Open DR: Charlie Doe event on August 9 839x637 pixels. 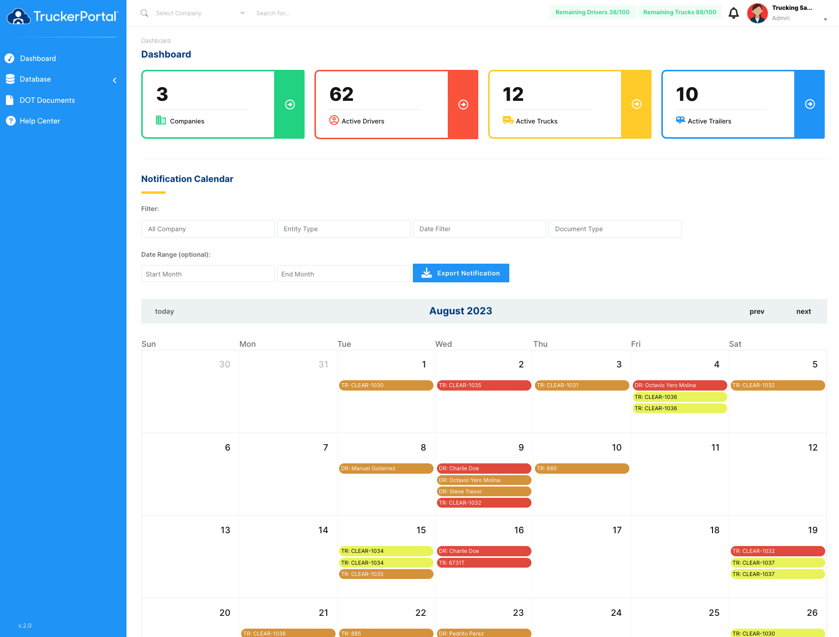(484, 468)
